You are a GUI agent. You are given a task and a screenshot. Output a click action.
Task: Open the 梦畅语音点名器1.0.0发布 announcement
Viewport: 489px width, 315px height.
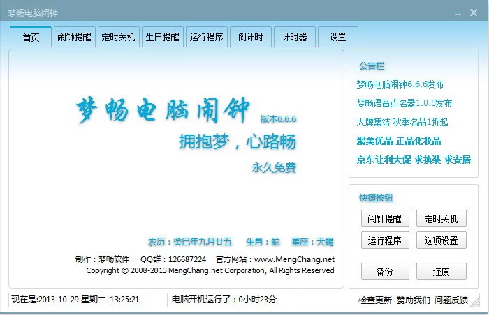pyautogui.click(x=404, y=103)
